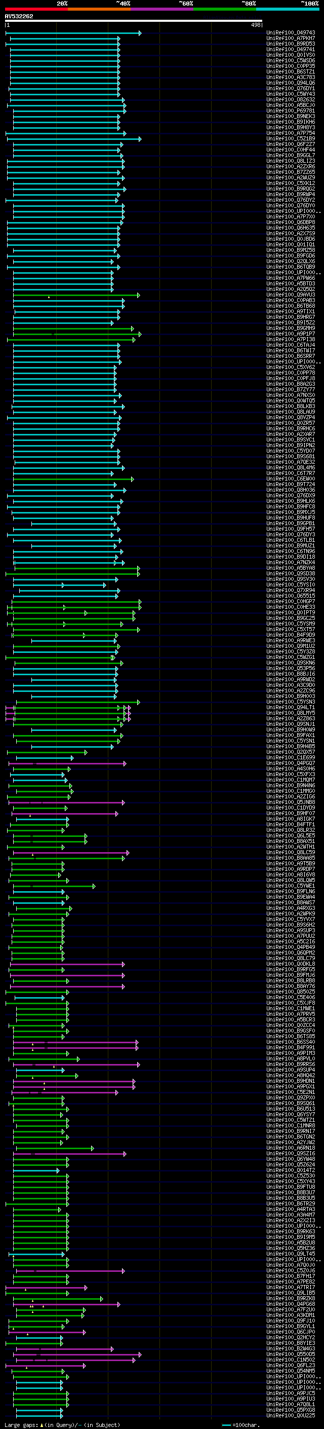Click the cyan ~100% identity legend bar

point(288,9)
